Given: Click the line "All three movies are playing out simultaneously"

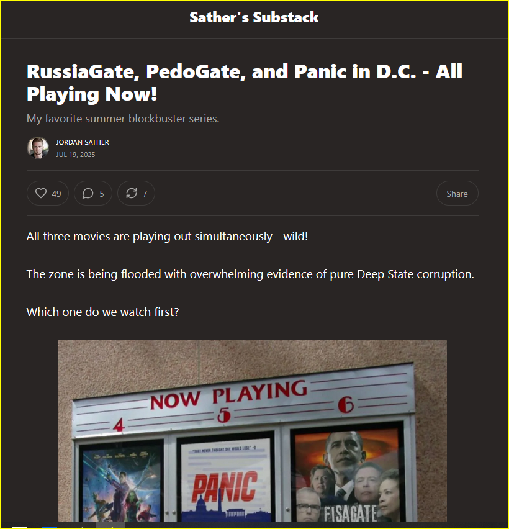Looking at the screenshot, I should (167, 236).
